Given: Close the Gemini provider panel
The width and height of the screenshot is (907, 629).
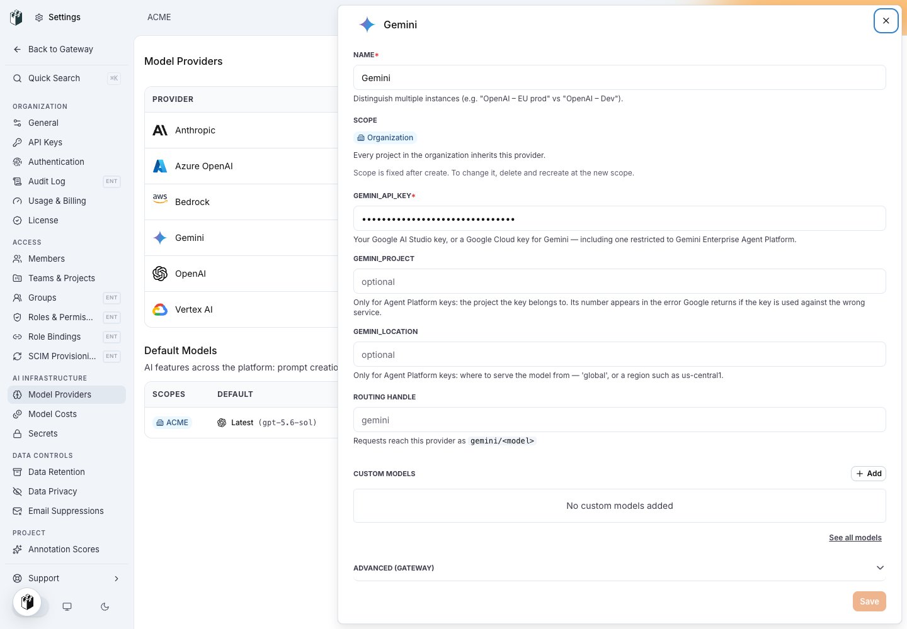Looking at the screenshot, I should coord(886,21).
